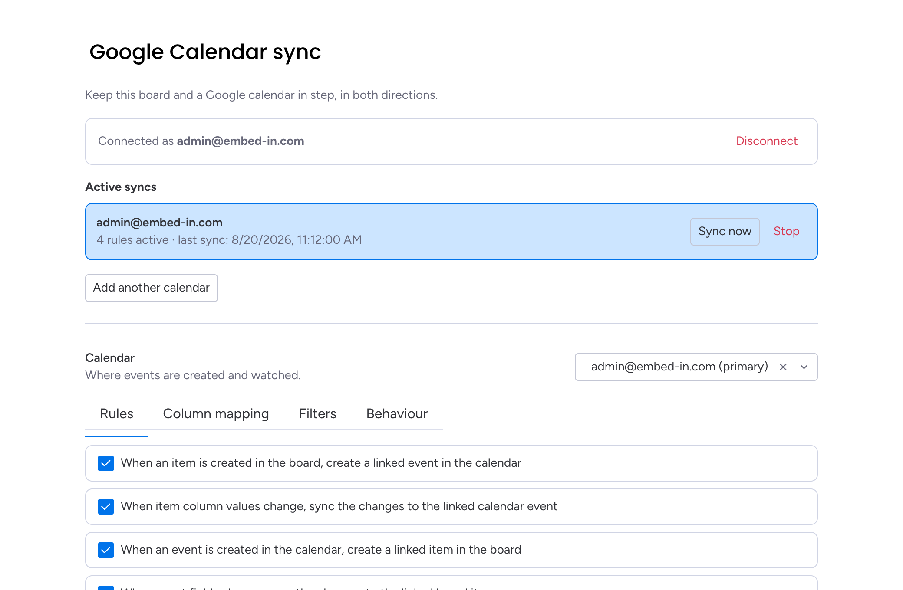Select the admin@embed-in.com active sync card
This screenshot has width=903, height=590.
point(451,232)
